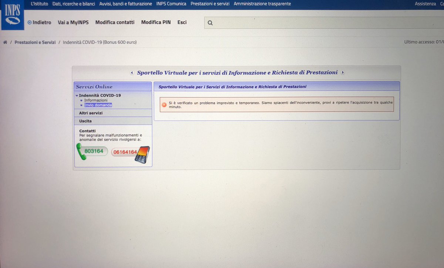
Task: Click the home icon in breadcrumb
Action: tap(5, 42)
